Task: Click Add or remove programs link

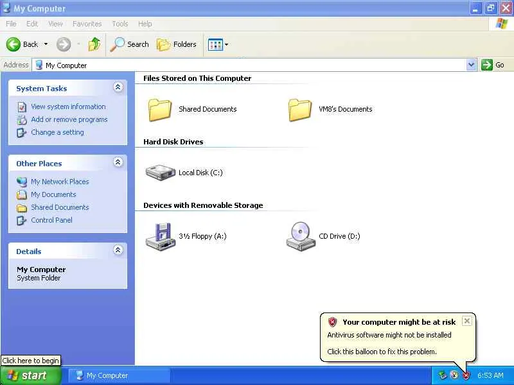Action: (x=69, y=119)
